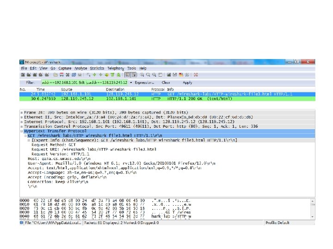Image resolution: width=333 pixels, height=249 pixels.
Task: Collapse the GET request line node
Action: (x=25, y=136)
